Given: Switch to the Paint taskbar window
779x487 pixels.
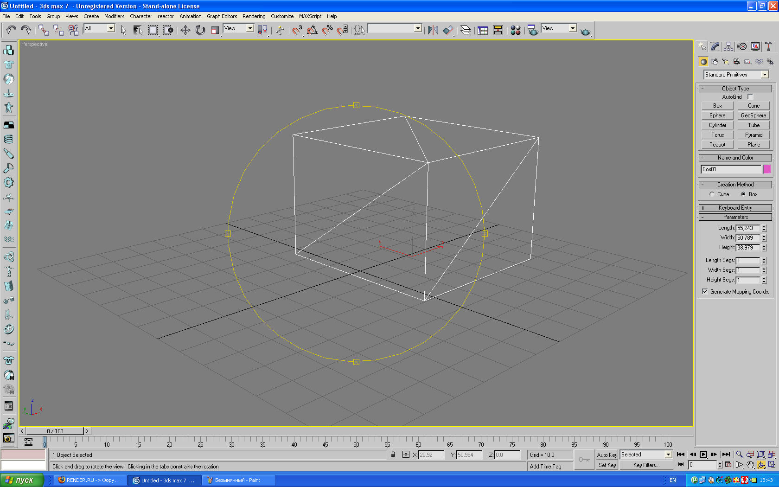Looking at the screenshot, I should (238, 480).
